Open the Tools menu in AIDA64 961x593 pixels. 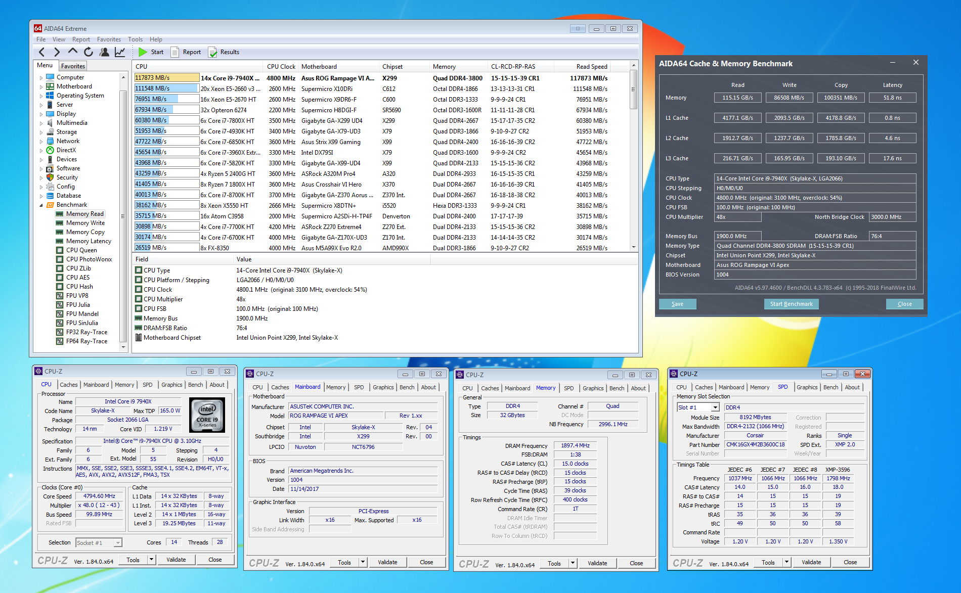(x=135, y=39)
